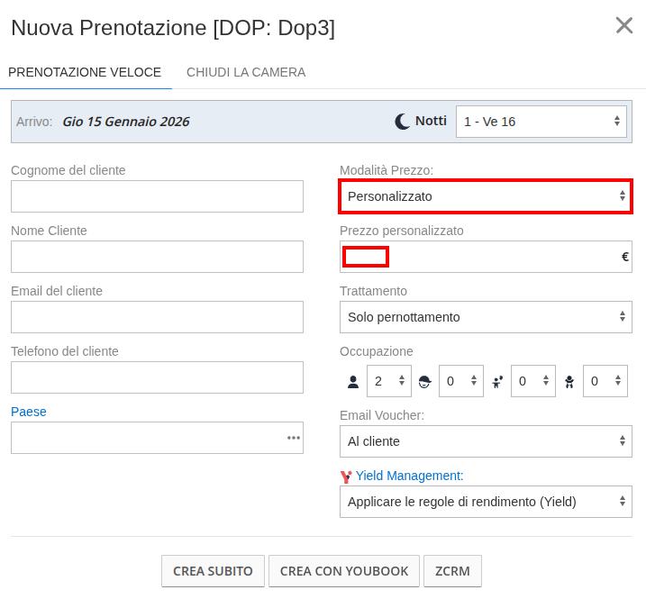Screen dimensions: 646x599
Task: Expand the Modalità Prezzo dropdown
Action: pos(486,196)
